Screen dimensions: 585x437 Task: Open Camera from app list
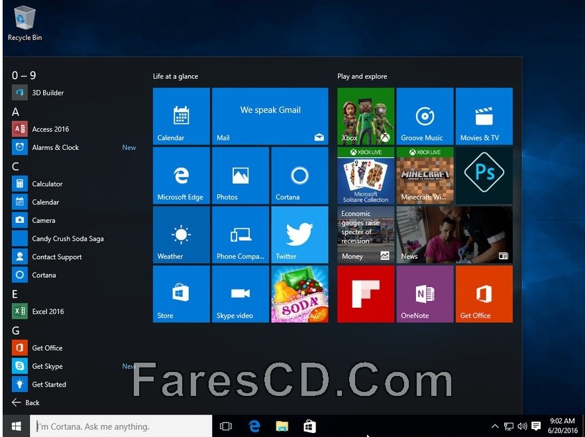tap(75, 220)
